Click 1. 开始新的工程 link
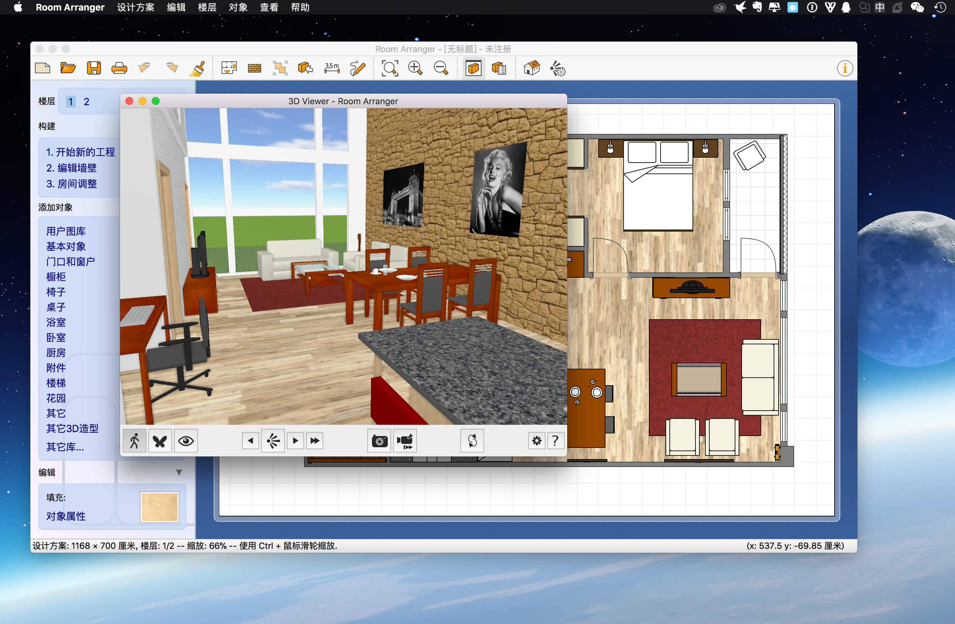The height and width of the screenshot is (624, 955). 81,152
